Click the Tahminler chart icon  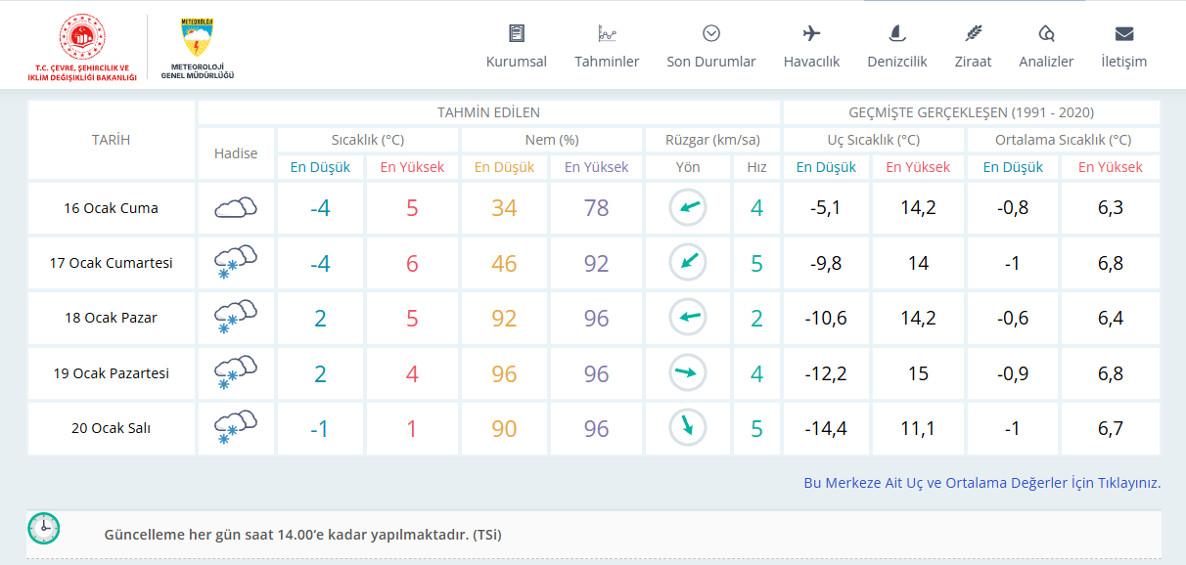[x=607, y=33]
